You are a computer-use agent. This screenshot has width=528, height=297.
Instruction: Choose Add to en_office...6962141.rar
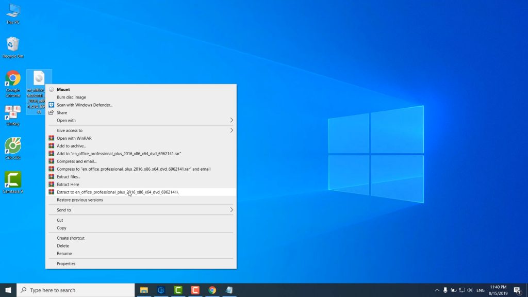point(141,154)
